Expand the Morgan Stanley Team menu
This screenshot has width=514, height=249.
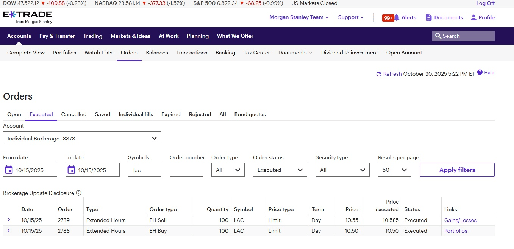299,17
